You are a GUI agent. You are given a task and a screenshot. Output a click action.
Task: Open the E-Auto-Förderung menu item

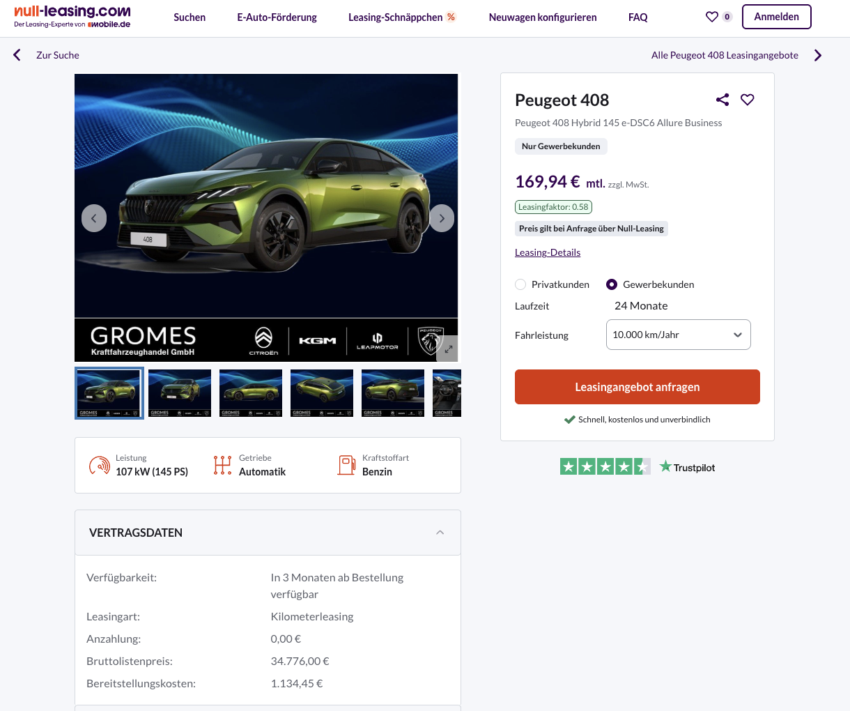(x=277, y=17)
